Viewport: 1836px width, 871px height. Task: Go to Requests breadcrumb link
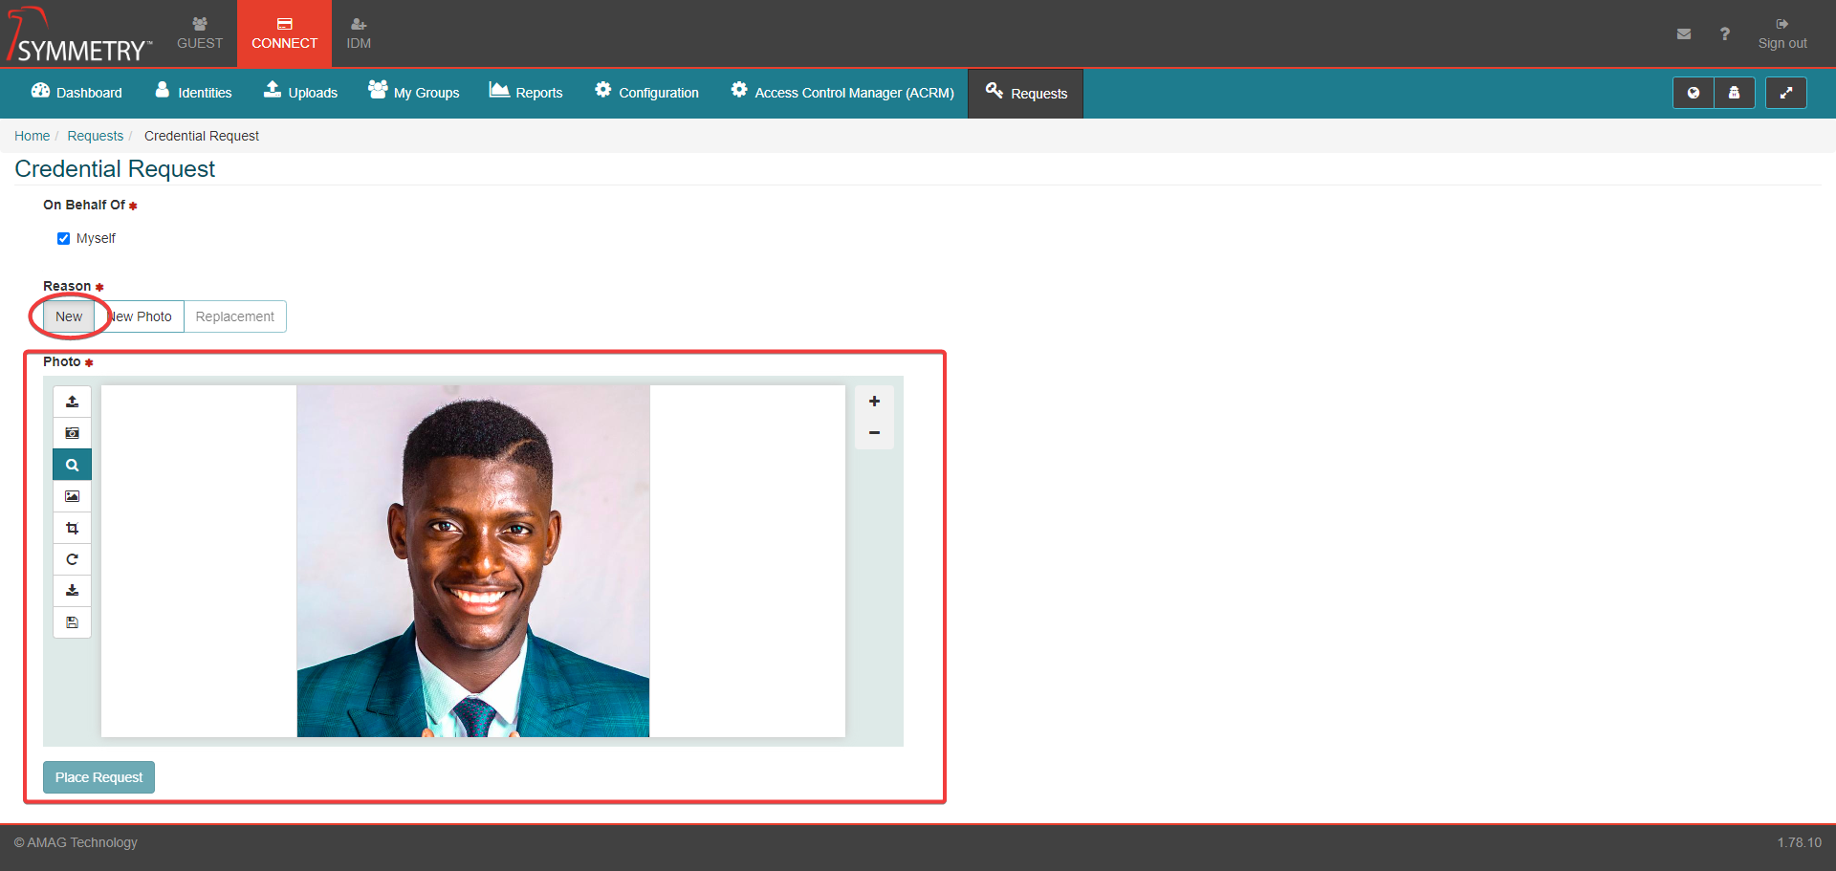click(95, 136)
